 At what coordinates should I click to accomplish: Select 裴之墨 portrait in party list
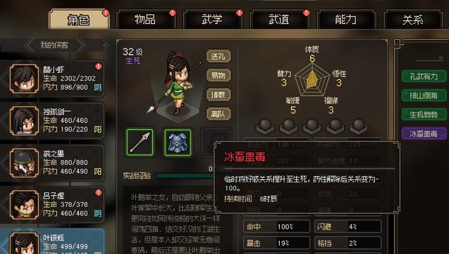(x=24, y=163)
